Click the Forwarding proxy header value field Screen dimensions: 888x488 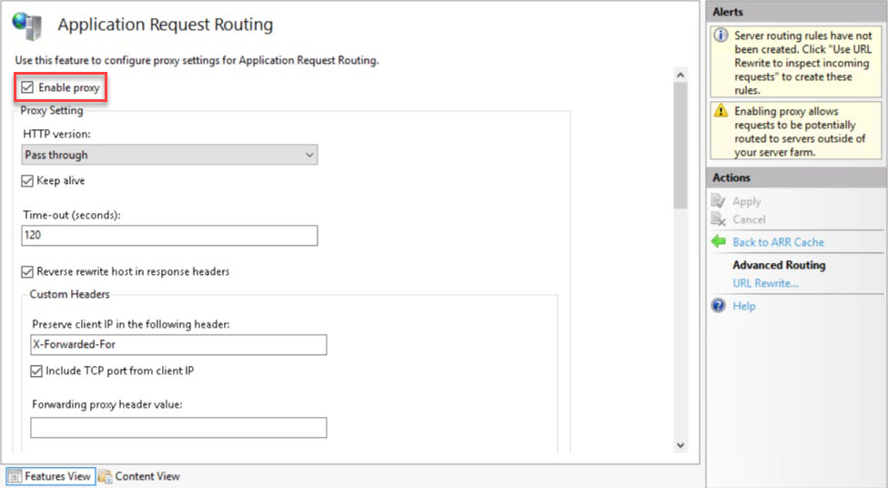[178, 428]
